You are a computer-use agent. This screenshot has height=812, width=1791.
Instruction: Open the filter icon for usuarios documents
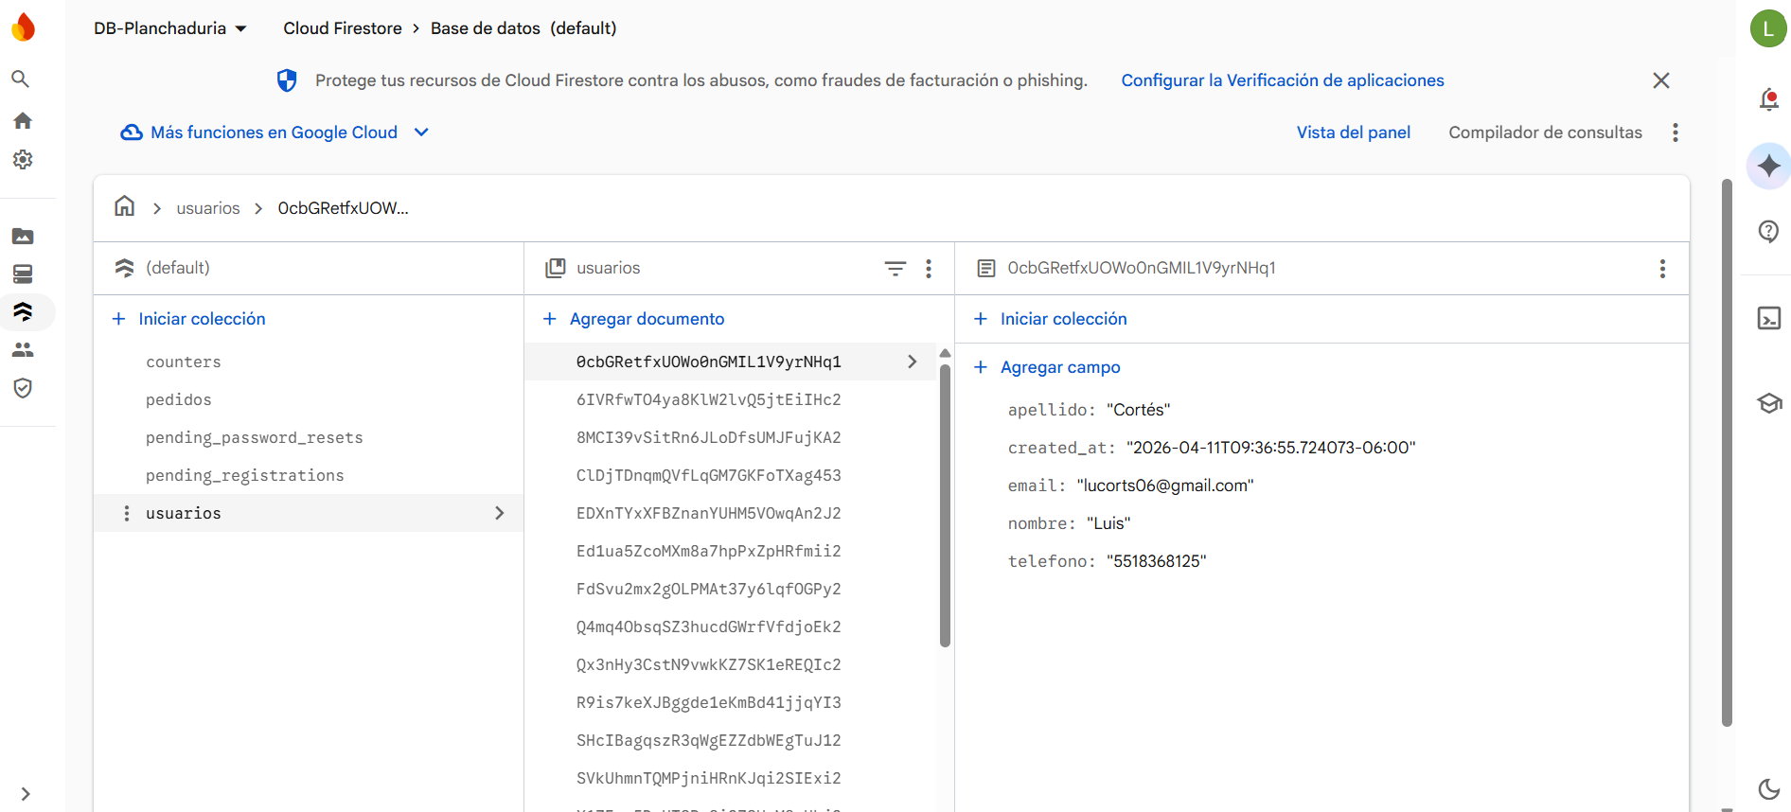[895, 269]
